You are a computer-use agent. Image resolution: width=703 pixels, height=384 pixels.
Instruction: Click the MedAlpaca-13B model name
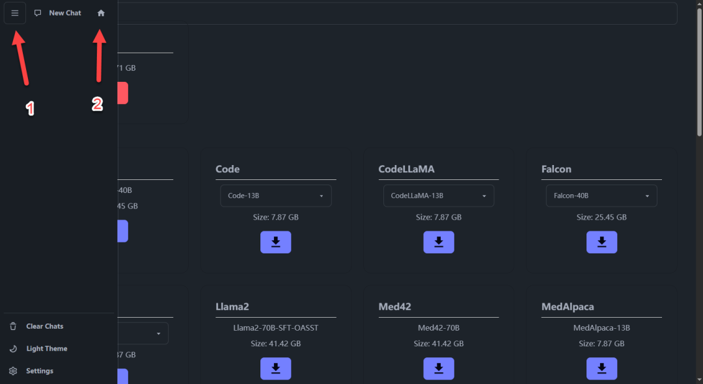click(x=601, y=327)
